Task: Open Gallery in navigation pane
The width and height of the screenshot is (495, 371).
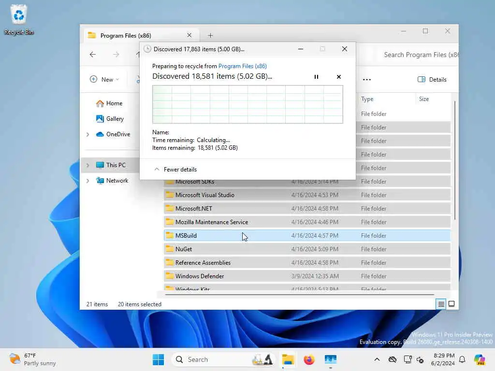Action: (110, 119)
